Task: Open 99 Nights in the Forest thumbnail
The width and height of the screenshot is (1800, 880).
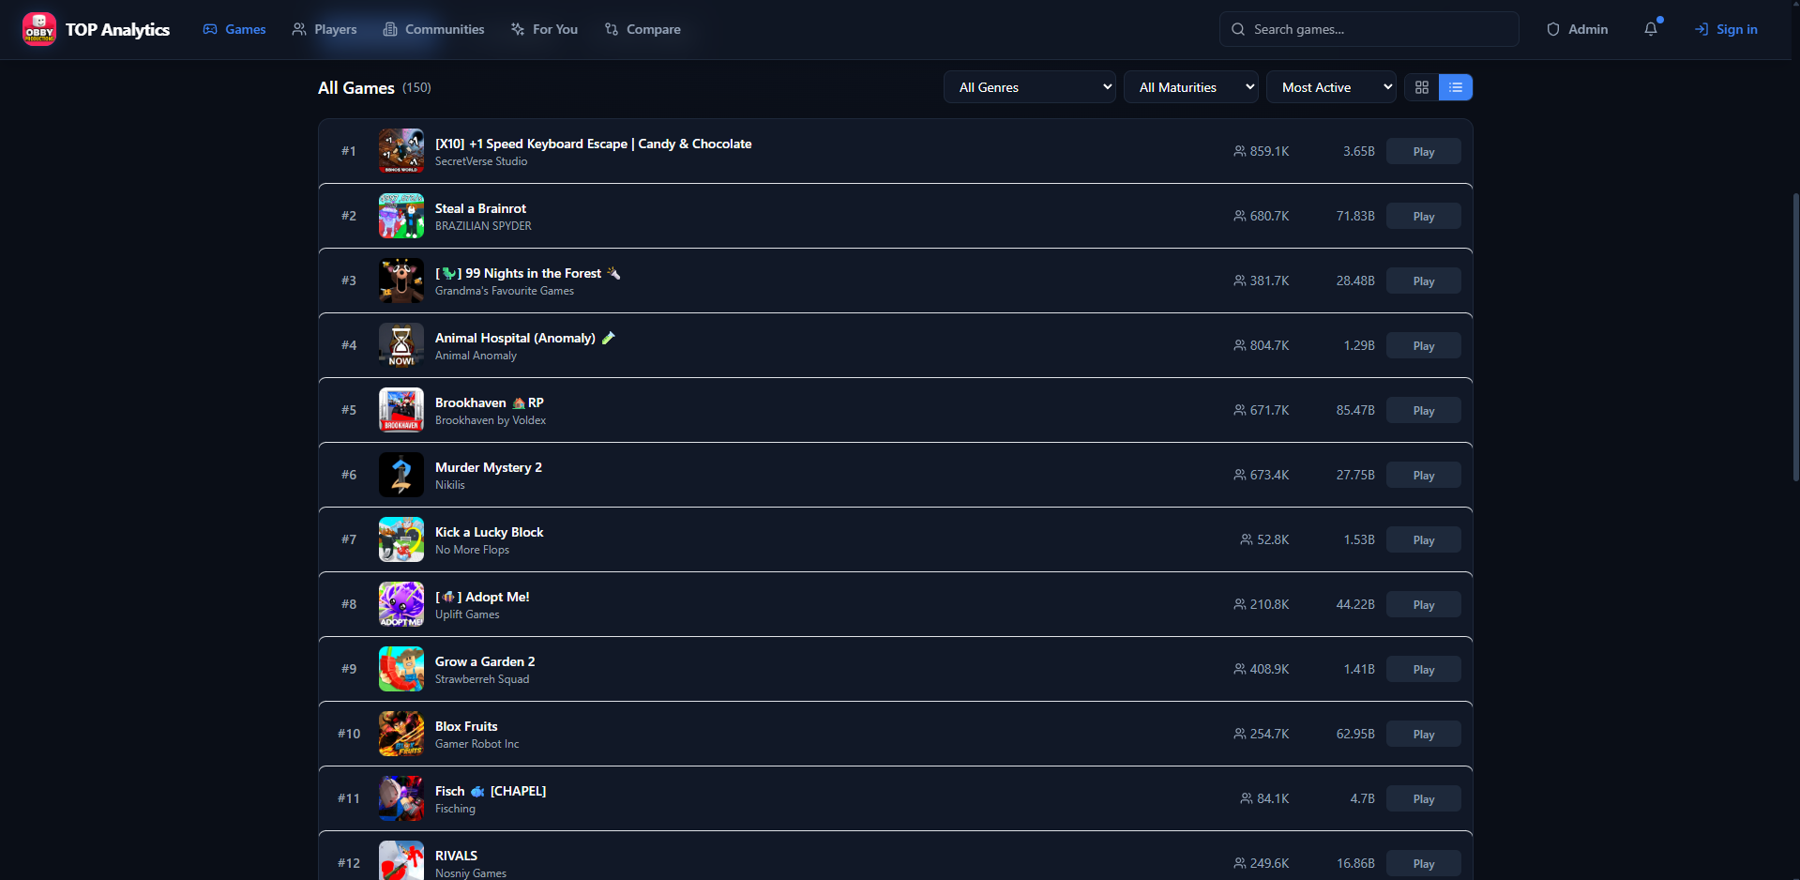Action: pos(401,281)
